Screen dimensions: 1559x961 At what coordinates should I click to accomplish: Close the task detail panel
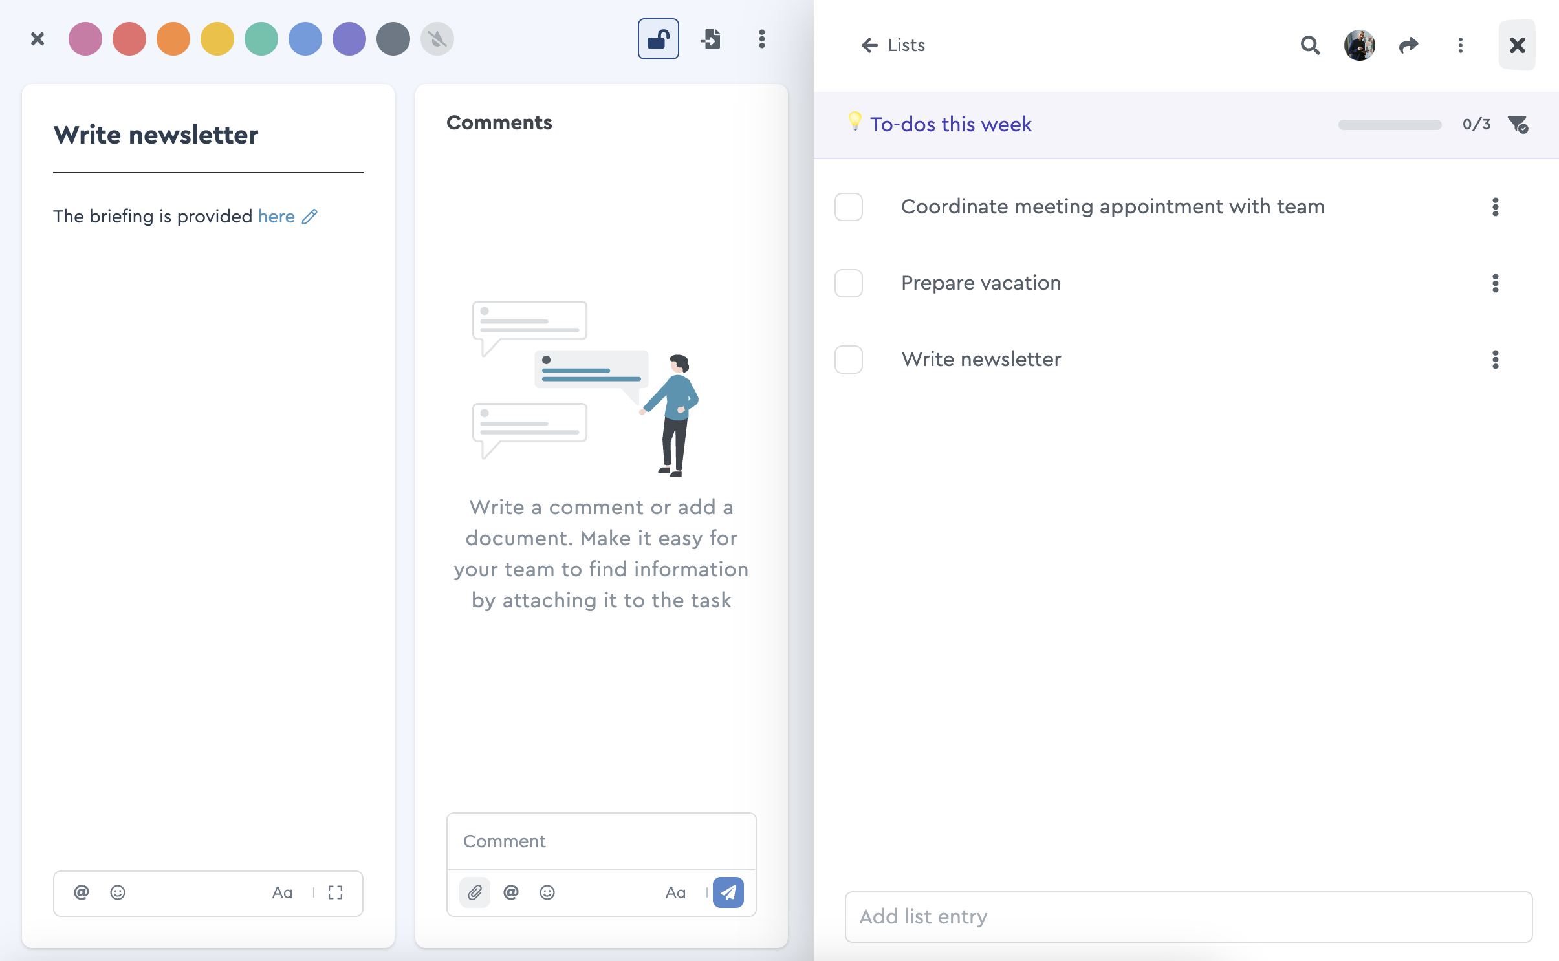pos(38,39)
